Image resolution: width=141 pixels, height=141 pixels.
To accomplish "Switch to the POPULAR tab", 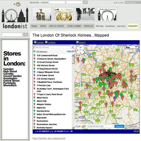I will coord(89,26).
